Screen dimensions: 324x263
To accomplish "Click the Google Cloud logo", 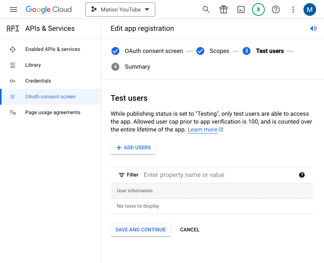I will click(x=49, y=9).
